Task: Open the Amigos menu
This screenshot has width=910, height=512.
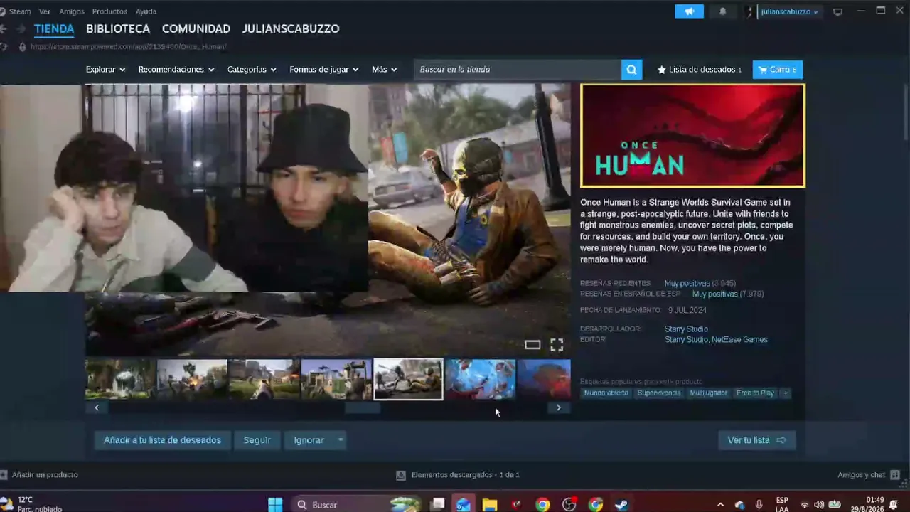Action: [72, 11]
